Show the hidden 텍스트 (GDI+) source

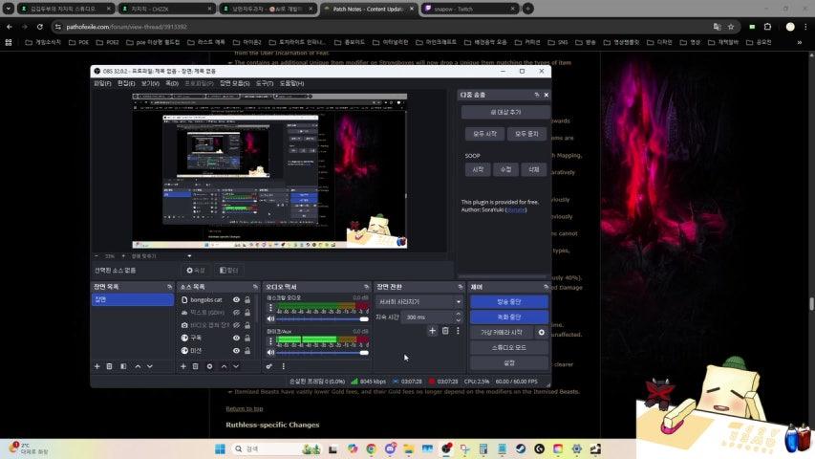point(236,312)
